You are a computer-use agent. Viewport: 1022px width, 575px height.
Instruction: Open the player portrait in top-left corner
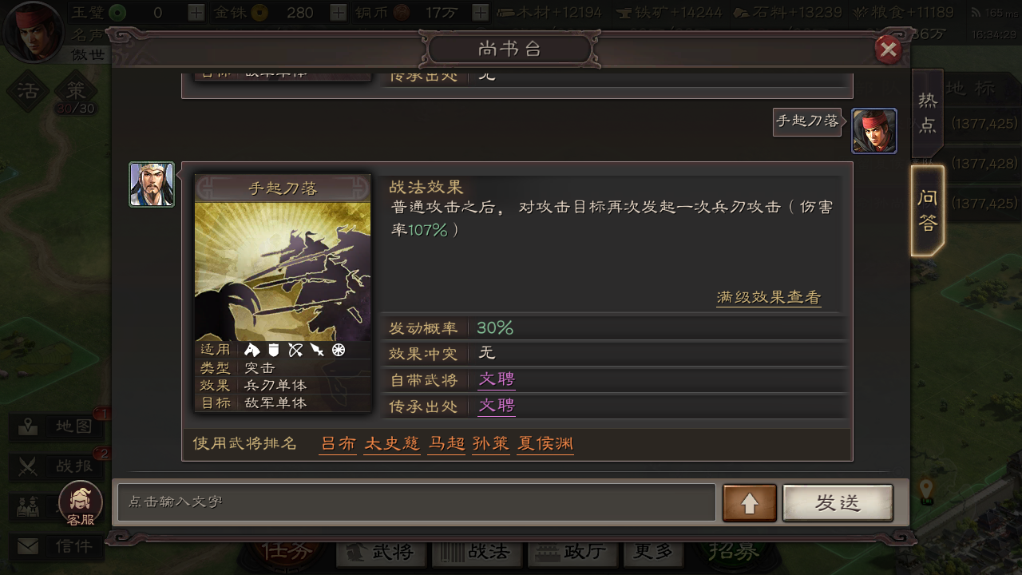[x=32, y=32]
